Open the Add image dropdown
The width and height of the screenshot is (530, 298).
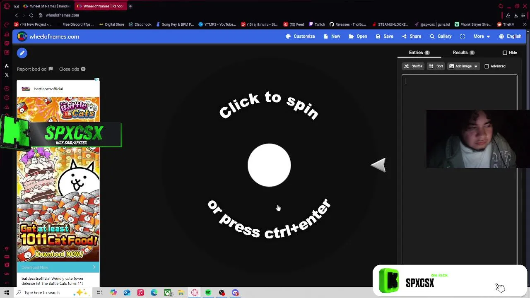[463, 66]
